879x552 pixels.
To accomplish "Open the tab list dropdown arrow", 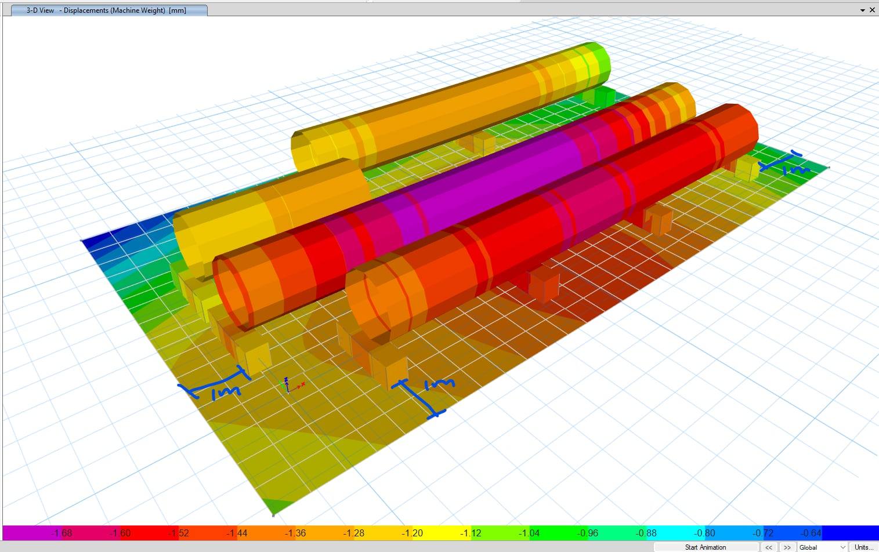I will click(862, 10).
